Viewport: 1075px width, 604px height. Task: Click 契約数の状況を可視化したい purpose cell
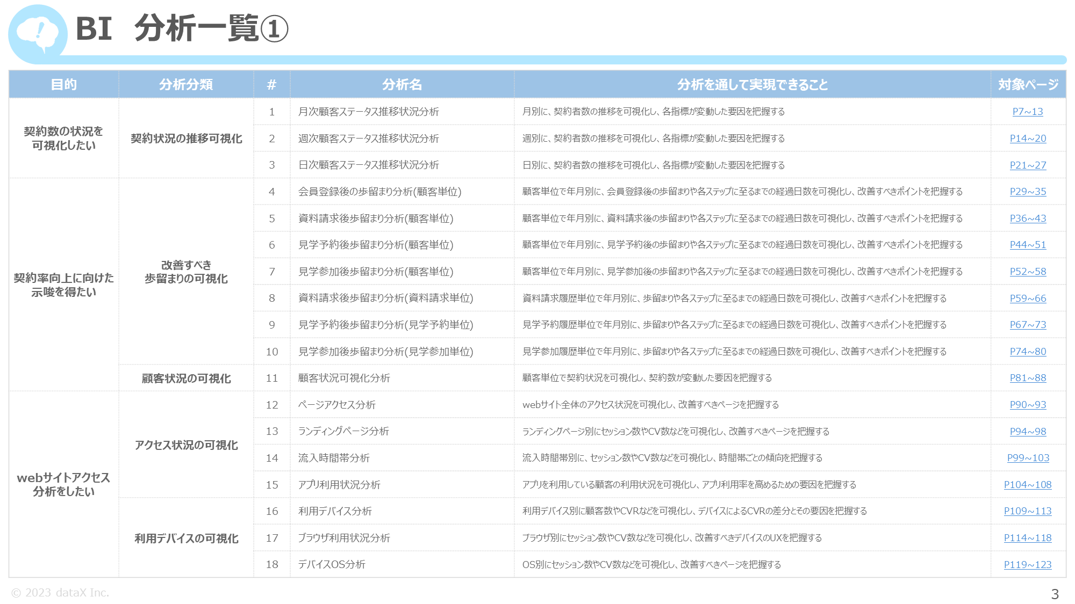click(63, 139)
